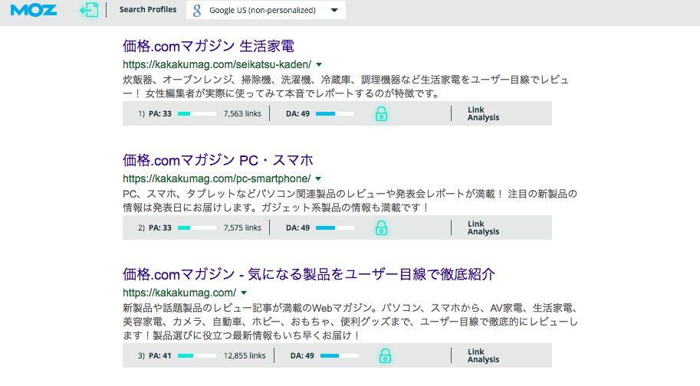Open Link Analysis for result 1

483,113
